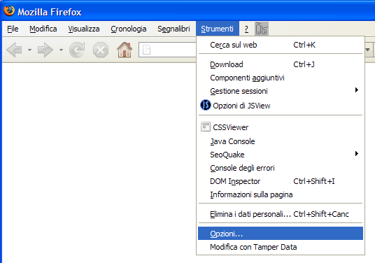Click the JSView icon in the menu
The height and width of the screenshot is (263, 375).
[206, 105]
